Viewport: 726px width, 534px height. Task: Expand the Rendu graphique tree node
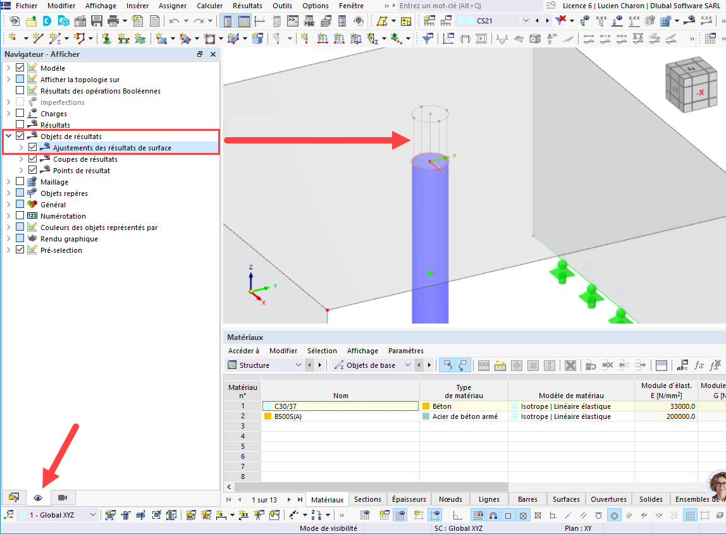(x=8, y=238)
